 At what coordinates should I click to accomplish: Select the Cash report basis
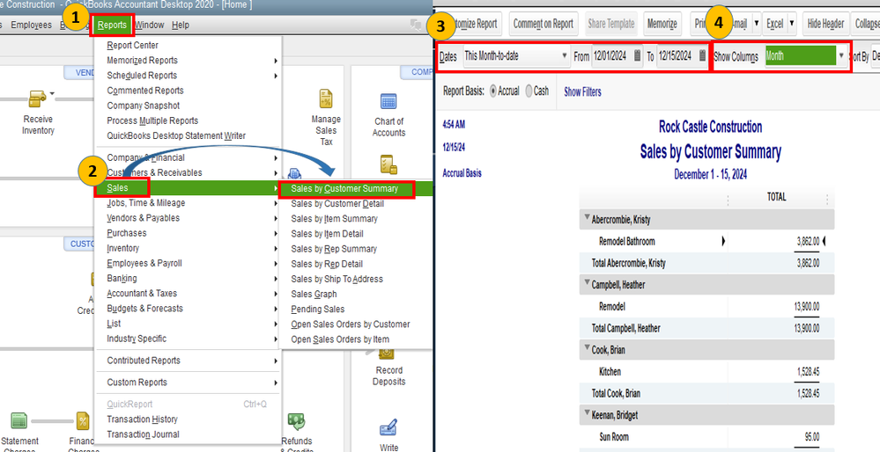pyautogui.click(x=529, y=91)
